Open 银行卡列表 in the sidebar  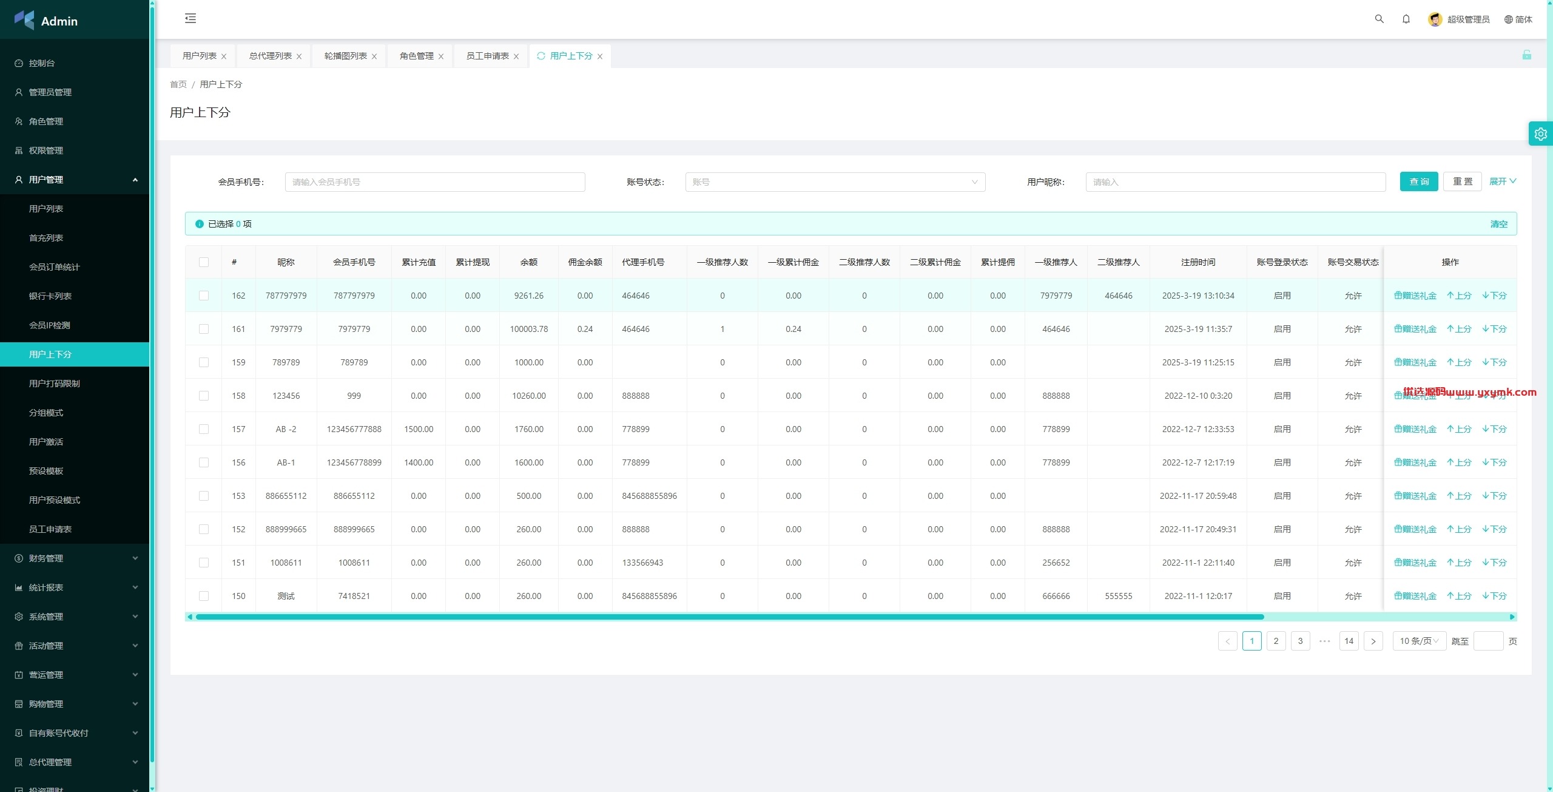(x=50, y=296)
